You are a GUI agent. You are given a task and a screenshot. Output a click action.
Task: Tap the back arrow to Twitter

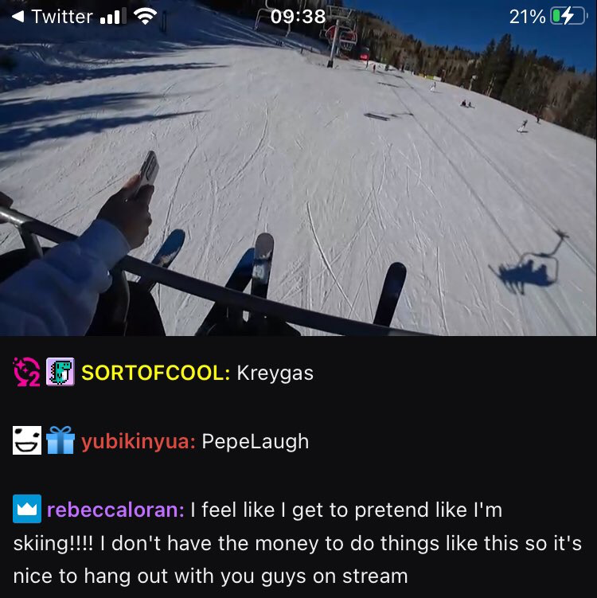coord(18,17)
